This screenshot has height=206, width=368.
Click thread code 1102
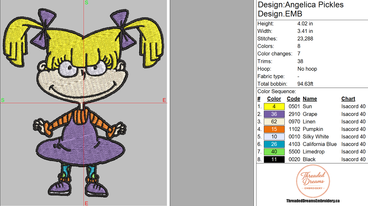(294, 129)
